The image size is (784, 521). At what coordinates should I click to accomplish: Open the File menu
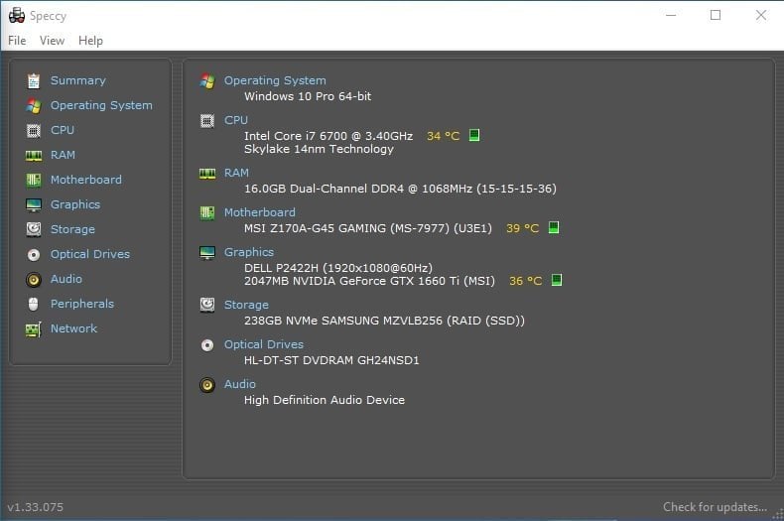pos(17,41)
